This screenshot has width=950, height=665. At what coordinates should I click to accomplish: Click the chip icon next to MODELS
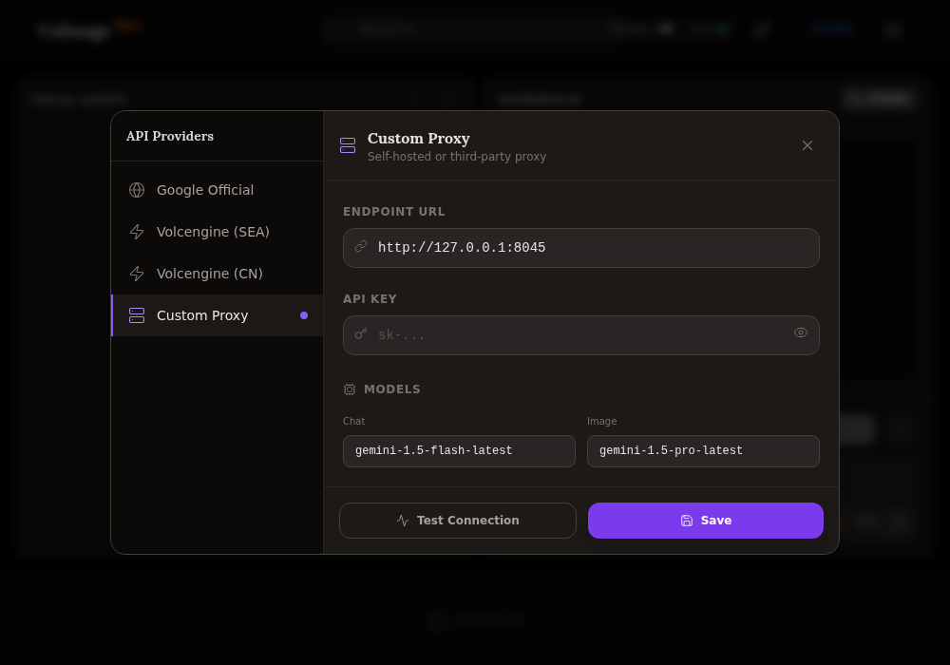coord(350,389)
